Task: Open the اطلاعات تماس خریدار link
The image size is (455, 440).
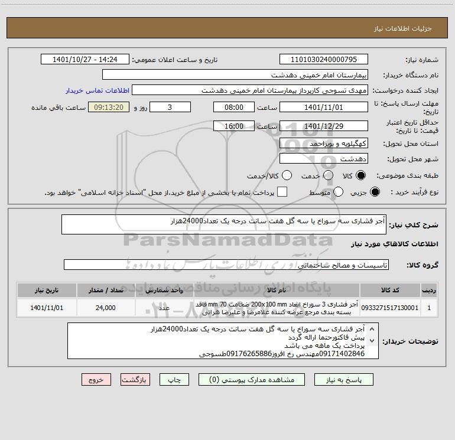Action: point(97,90)
